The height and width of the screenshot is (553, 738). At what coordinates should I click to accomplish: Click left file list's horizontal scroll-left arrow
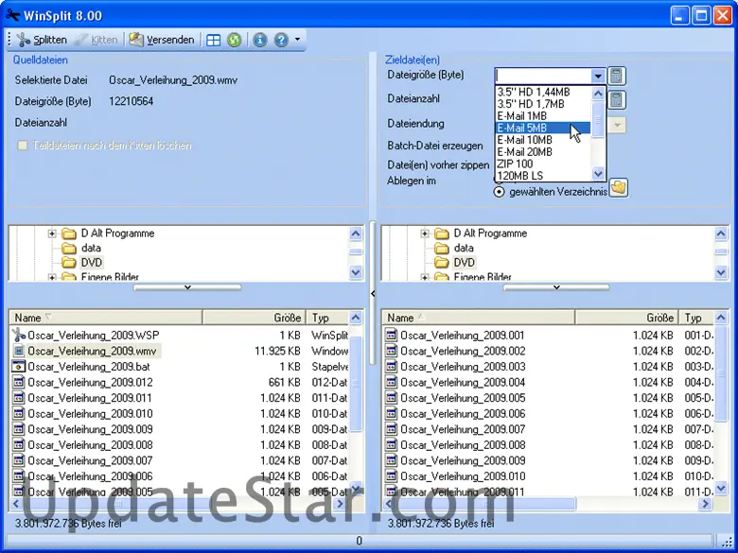tap(15, 504)
